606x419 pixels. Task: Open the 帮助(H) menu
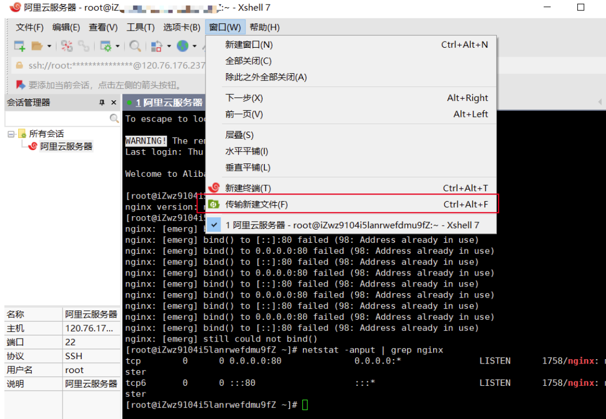point(264,28)
